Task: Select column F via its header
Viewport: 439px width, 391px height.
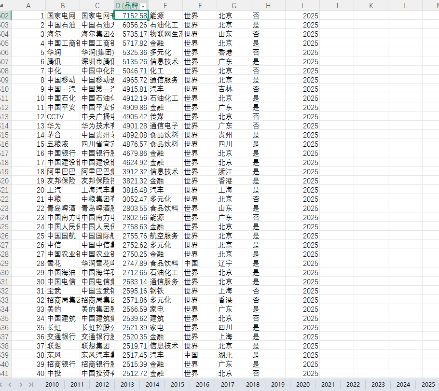Action: click(x=200, y=6)
